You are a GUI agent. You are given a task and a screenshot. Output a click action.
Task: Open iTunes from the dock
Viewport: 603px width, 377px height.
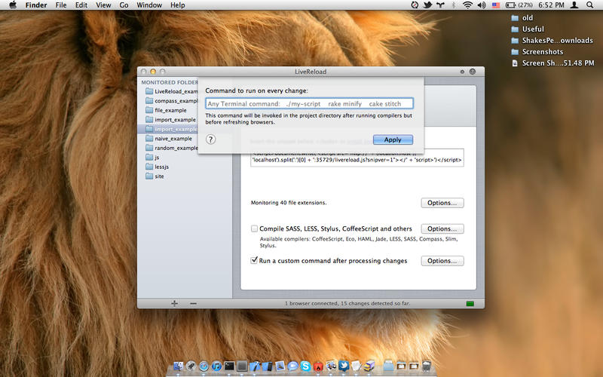click(216, 366)
